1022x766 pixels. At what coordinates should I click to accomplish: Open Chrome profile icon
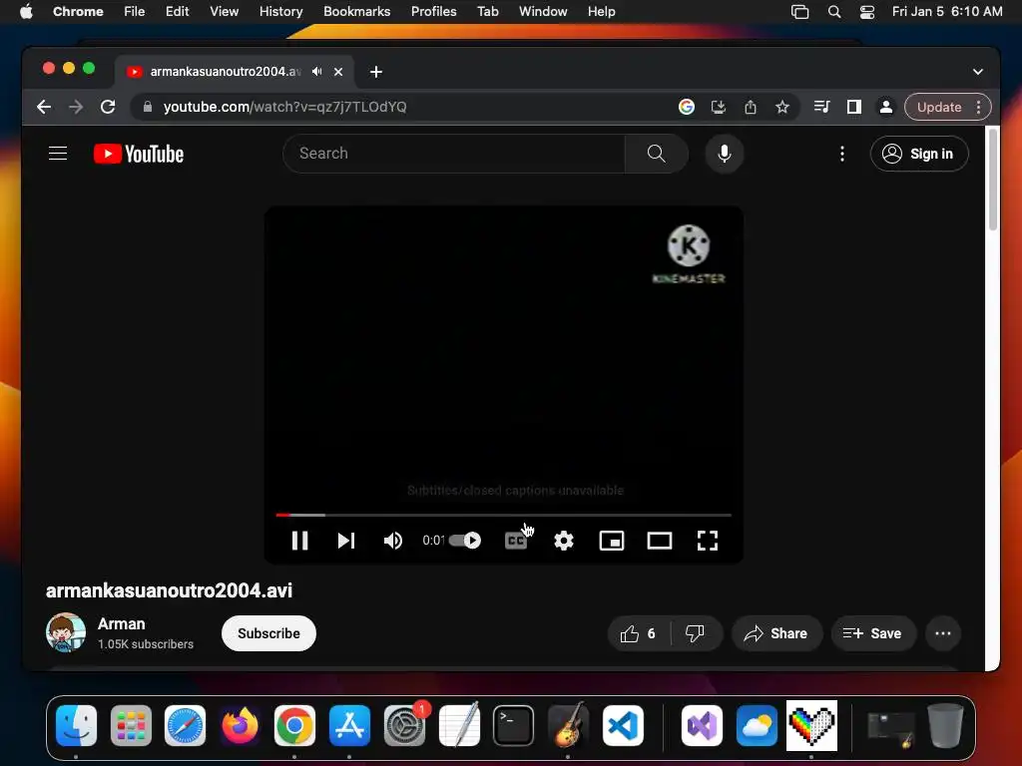(886, 107)
